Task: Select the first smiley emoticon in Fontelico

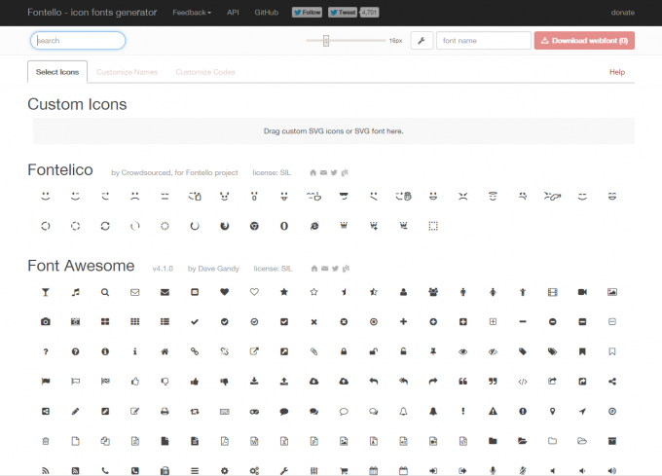Action: click(x=46, y=197)
